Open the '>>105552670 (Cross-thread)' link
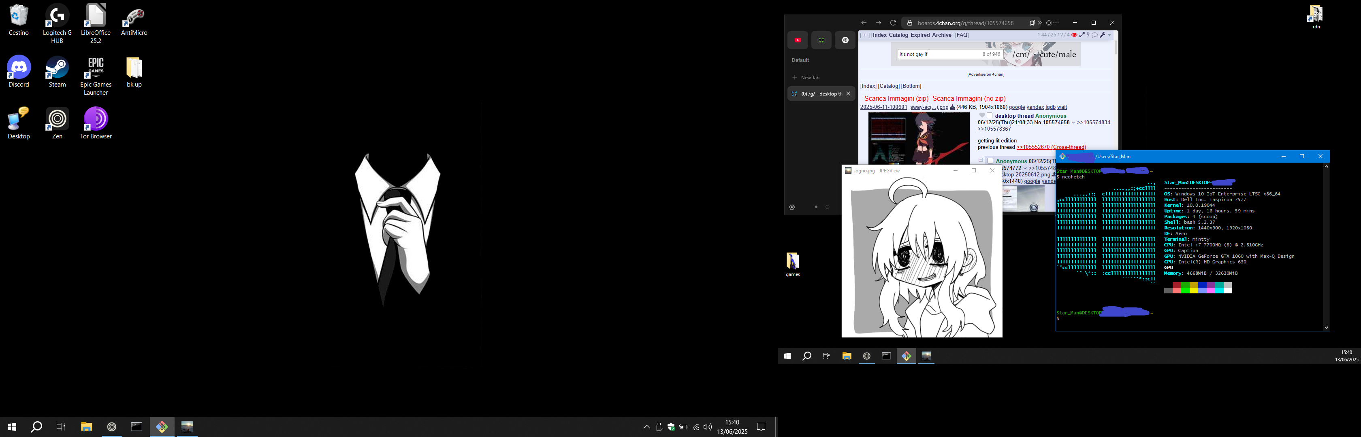 (1052, 147)
